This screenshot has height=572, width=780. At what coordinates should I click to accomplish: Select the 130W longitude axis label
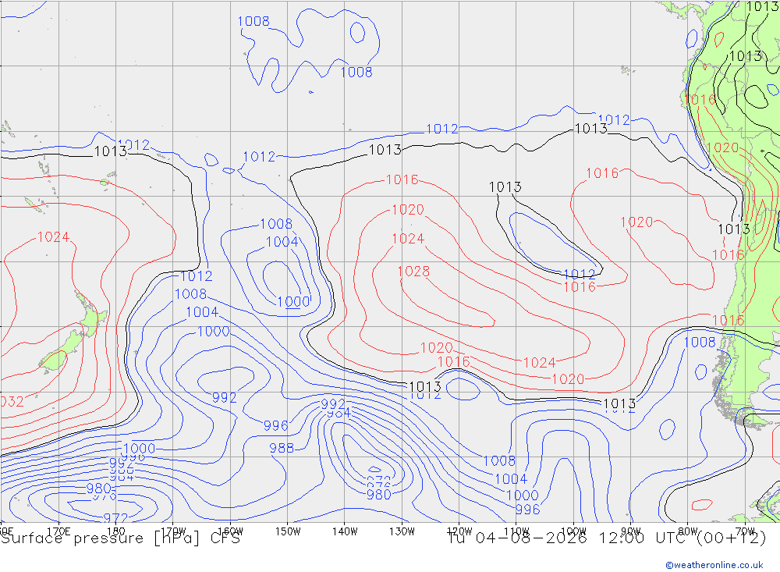(402, 531)
